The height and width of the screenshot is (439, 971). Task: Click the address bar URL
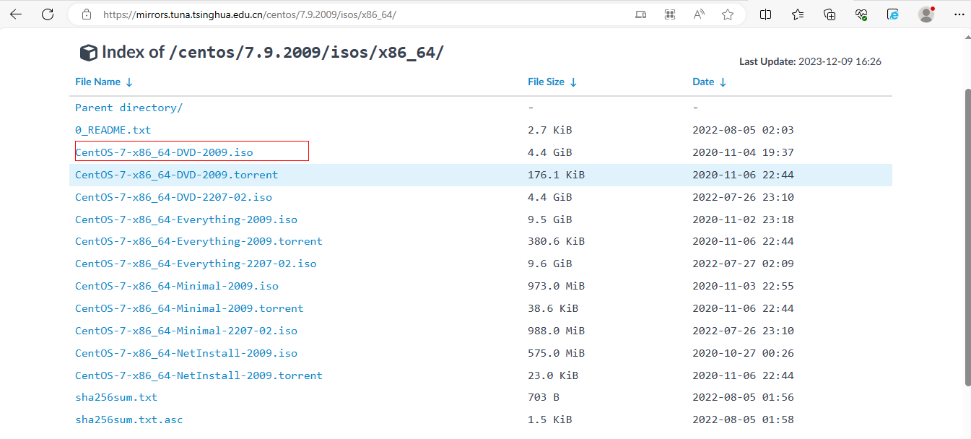click(x=249, y=14)
